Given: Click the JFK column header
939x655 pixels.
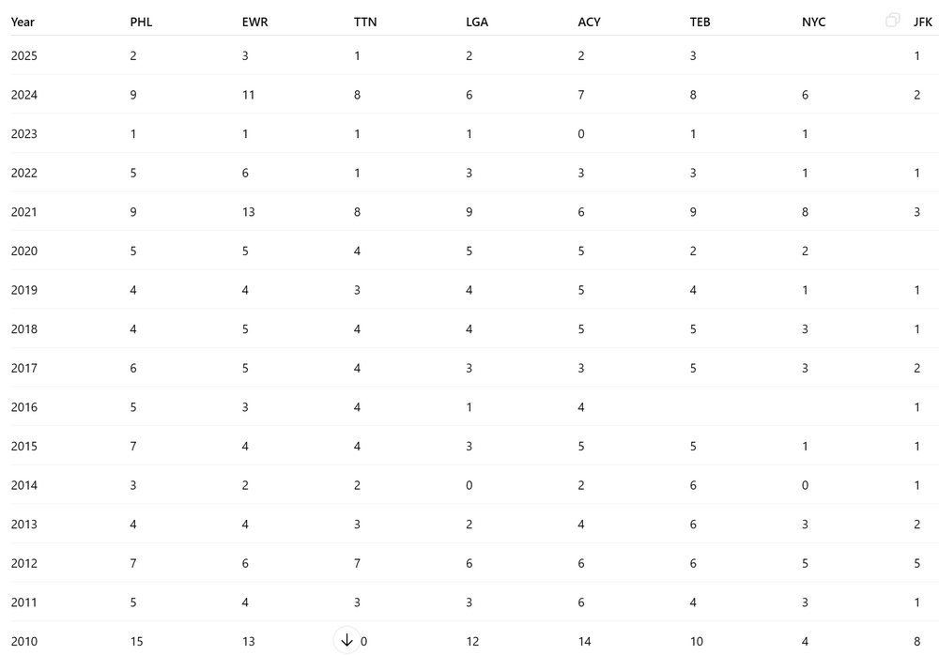Looking at the screenshot, I should coord(923,23).
